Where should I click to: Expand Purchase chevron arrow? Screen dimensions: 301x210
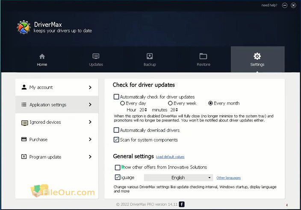point(90,139)
